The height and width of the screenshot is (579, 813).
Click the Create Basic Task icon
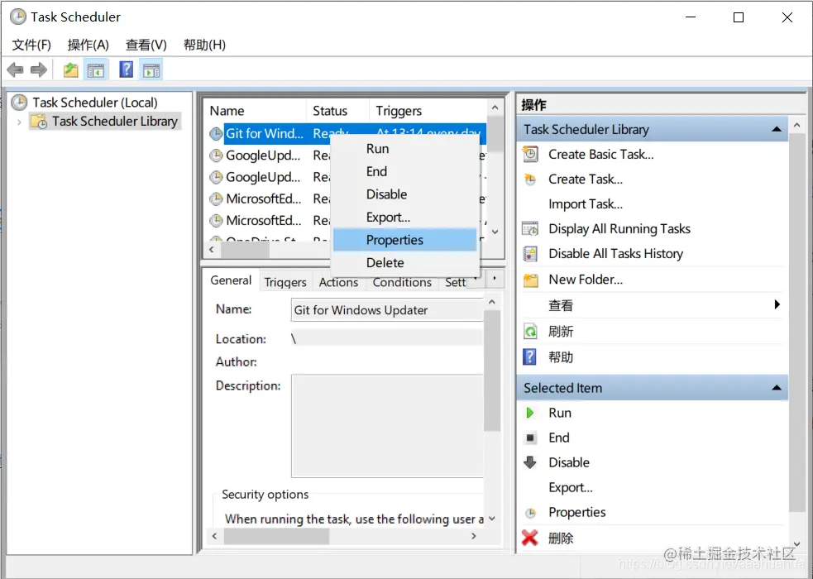530,154
